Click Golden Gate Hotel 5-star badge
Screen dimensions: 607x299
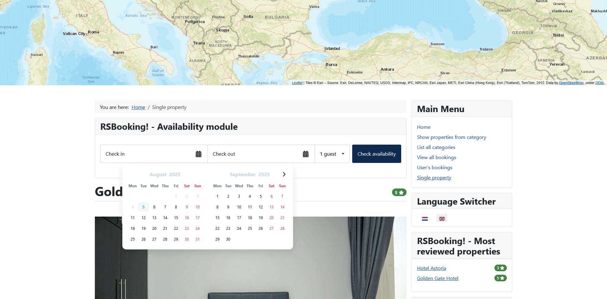click(500, 278)
